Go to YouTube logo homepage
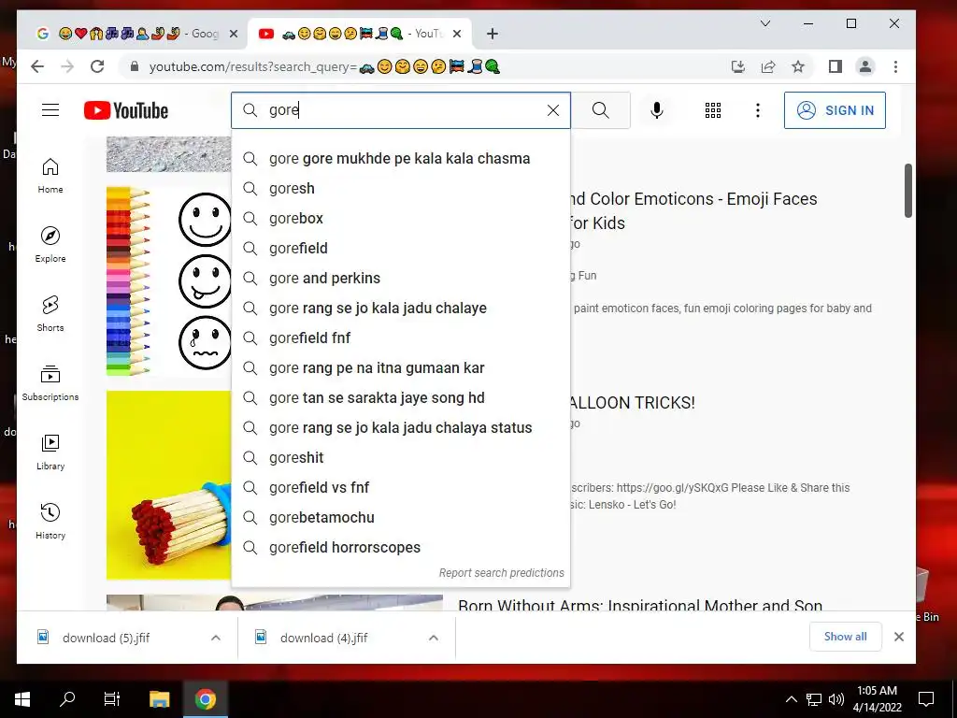Image resolution: width=957 pixels, height=718 pixels. pos(126,110)
